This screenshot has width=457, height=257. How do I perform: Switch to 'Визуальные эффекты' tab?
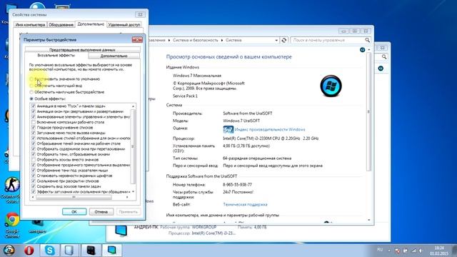point(56,55)
